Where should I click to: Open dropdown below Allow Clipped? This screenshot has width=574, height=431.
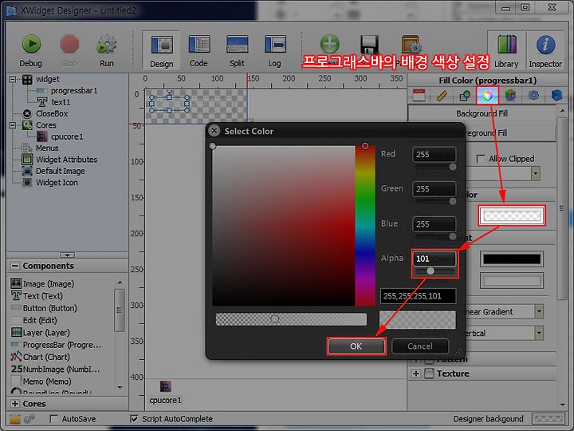536,173
